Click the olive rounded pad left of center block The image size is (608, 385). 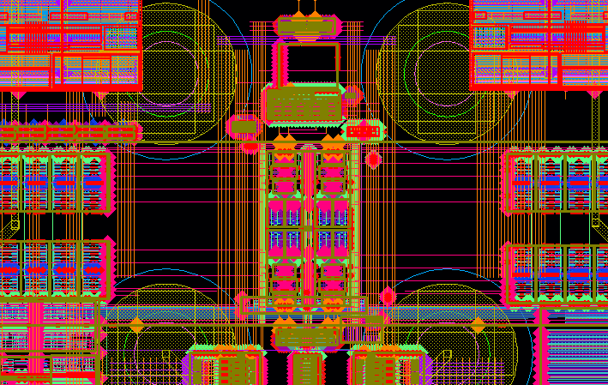(x=244, y=127)
